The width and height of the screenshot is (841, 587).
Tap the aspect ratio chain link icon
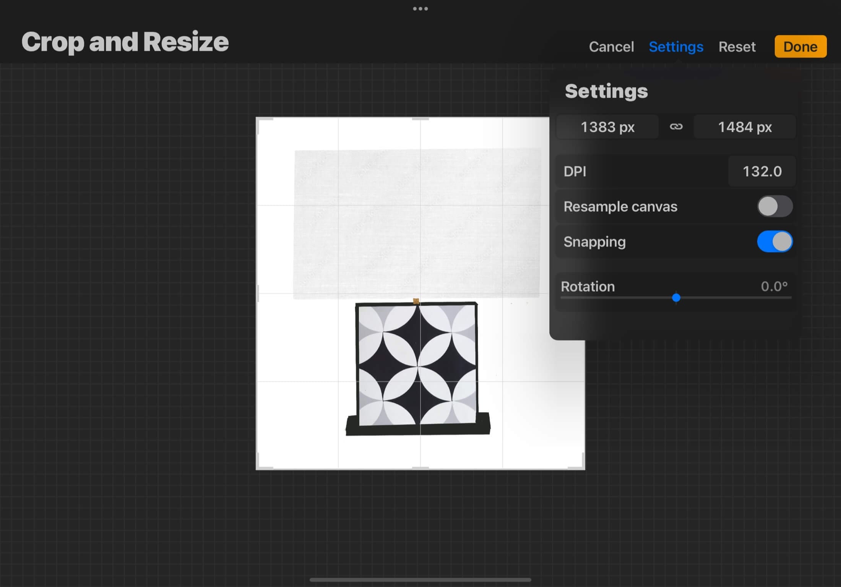676,127
